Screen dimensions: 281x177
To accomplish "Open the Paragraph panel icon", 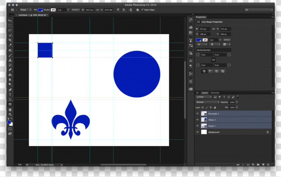I will pyautogui.click(x=191, y=66).
